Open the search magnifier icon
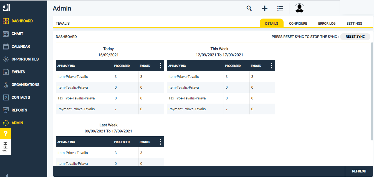The width and height of the screenshot is (374, 177). (x=249, y=8)
